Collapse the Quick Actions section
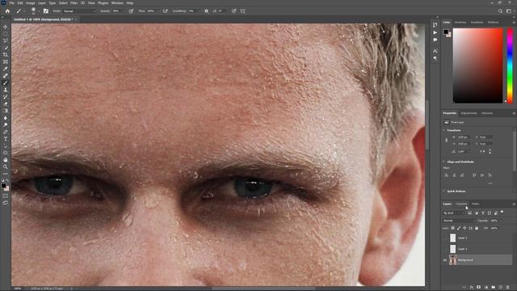 [x=443, y=191]
